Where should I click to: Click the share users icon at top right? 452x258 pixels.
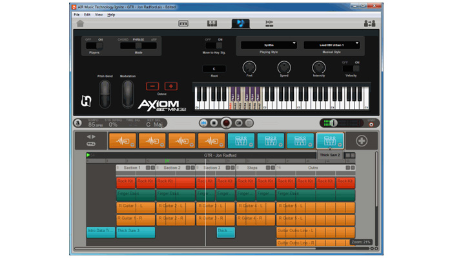tap(369, 24)
